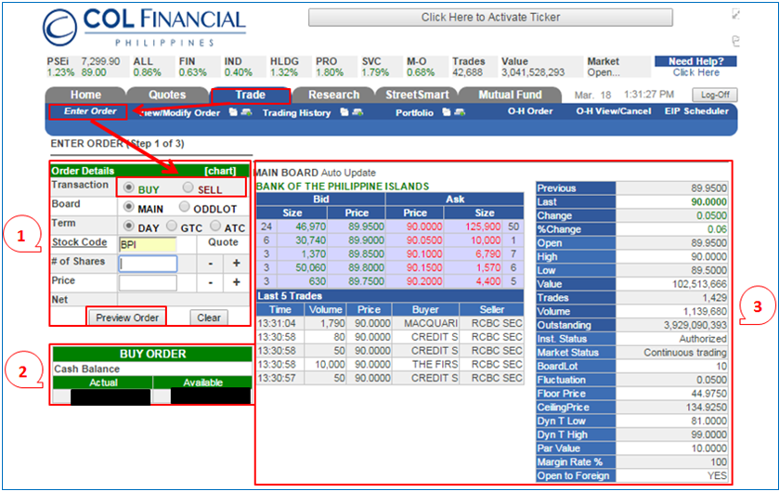Choose the ODDLOT board option
The width and height of the screenshot is (780, 492).
(185, 206)
